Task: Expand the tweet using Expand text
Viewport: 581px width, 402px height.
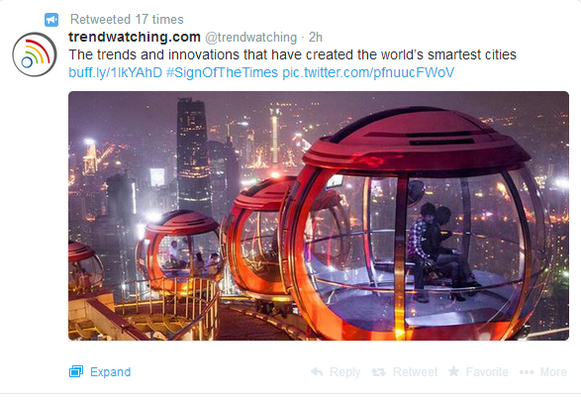Action: (111, 371)
